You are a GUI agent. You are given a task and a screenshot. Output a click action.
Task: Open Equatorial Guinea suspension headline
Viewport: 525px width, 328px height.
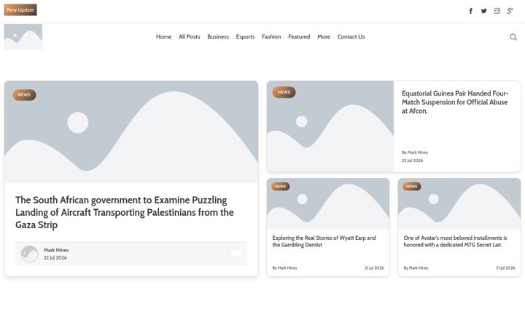point(455,102)
